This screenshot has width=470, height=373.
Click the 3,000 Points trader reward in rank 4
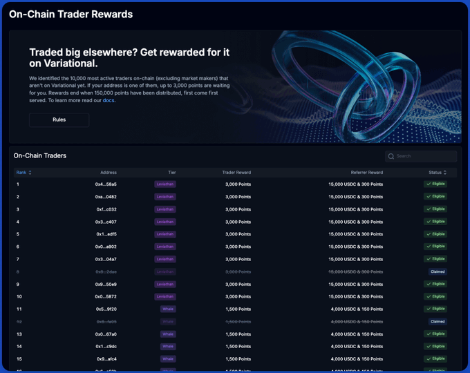[238, 222]
